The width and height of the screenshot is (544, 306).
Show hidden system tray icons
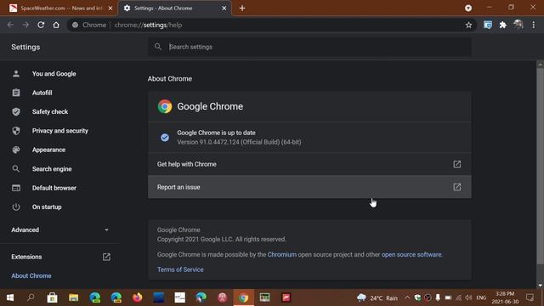tap(407, 297)
